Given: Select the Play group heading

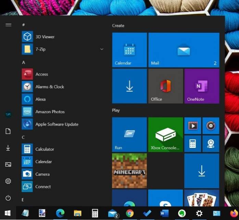Looking at the screenshot, I should [116, 110].
